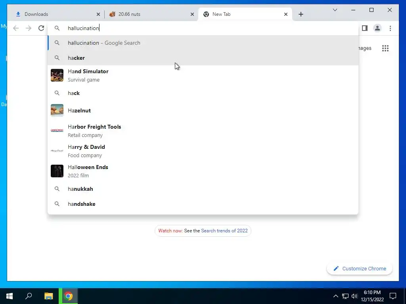
Task: Choose the Hand Simulator suggestion
Action: click(x=203, y=75)
